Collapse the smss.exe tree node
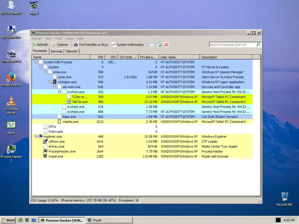This screenshot has width=299, height=224. click(x=45, y=72)
